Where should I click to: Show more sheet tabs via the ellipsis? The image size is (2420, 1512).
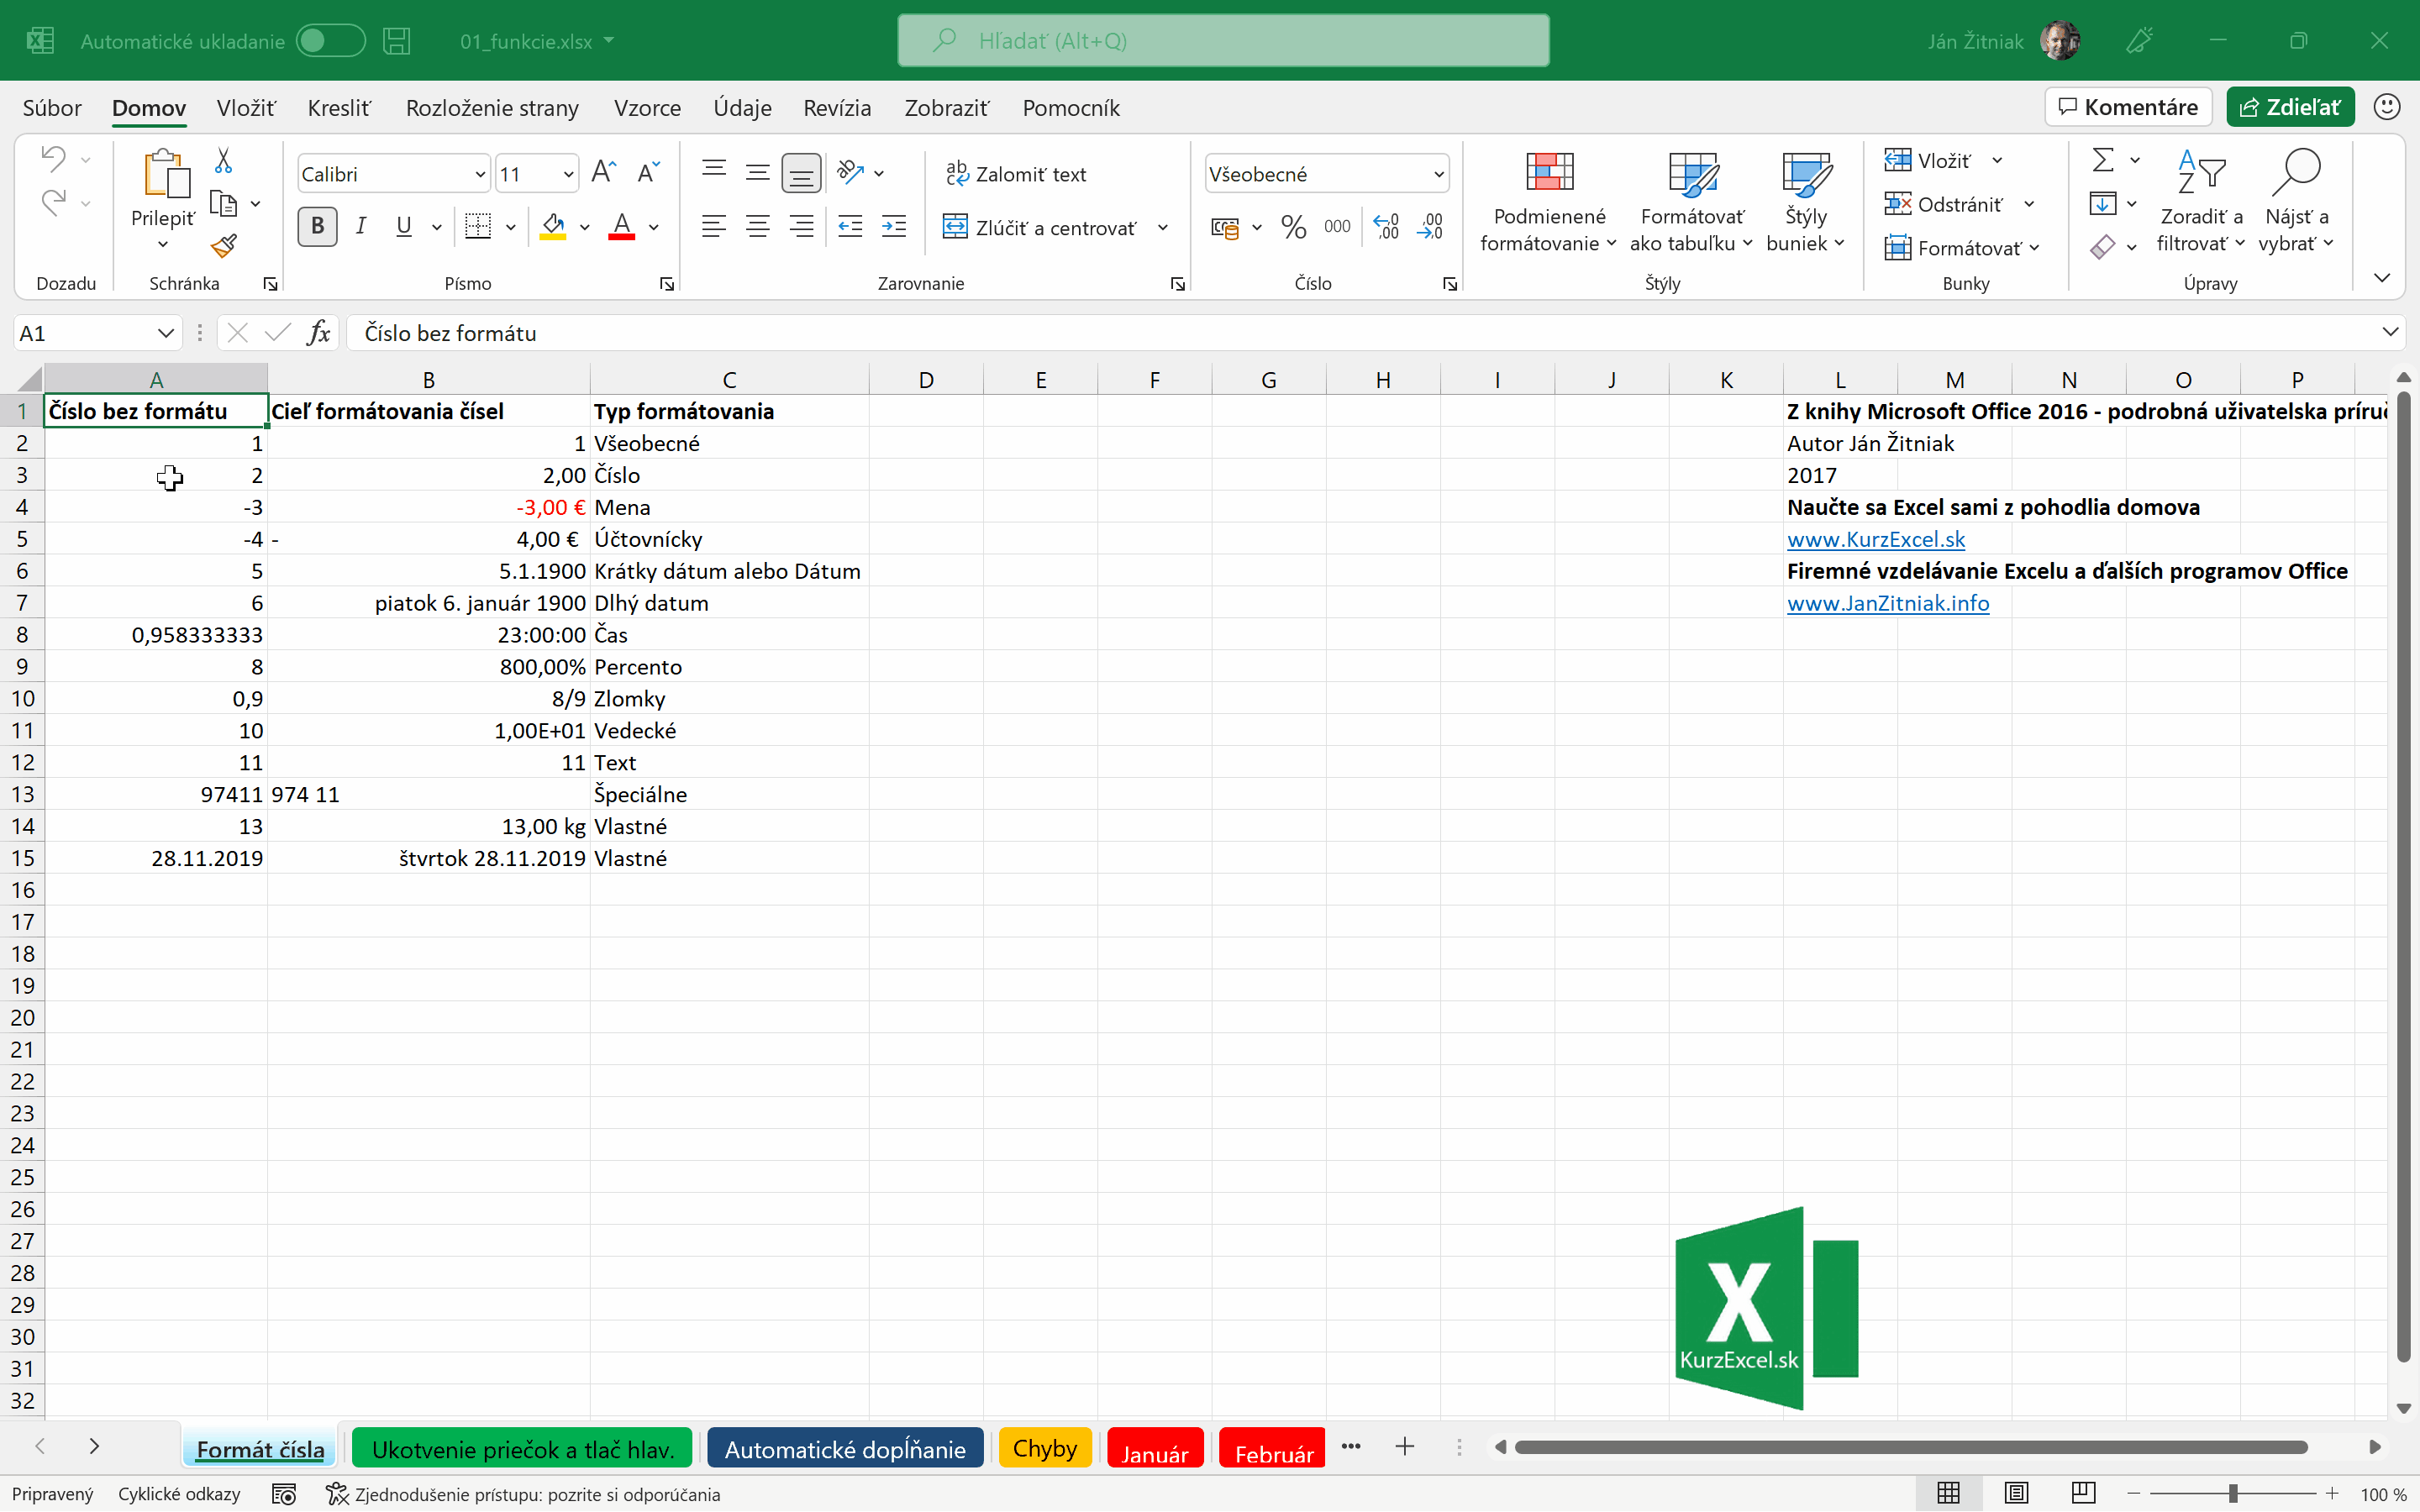click(x=1351, y=1446)
